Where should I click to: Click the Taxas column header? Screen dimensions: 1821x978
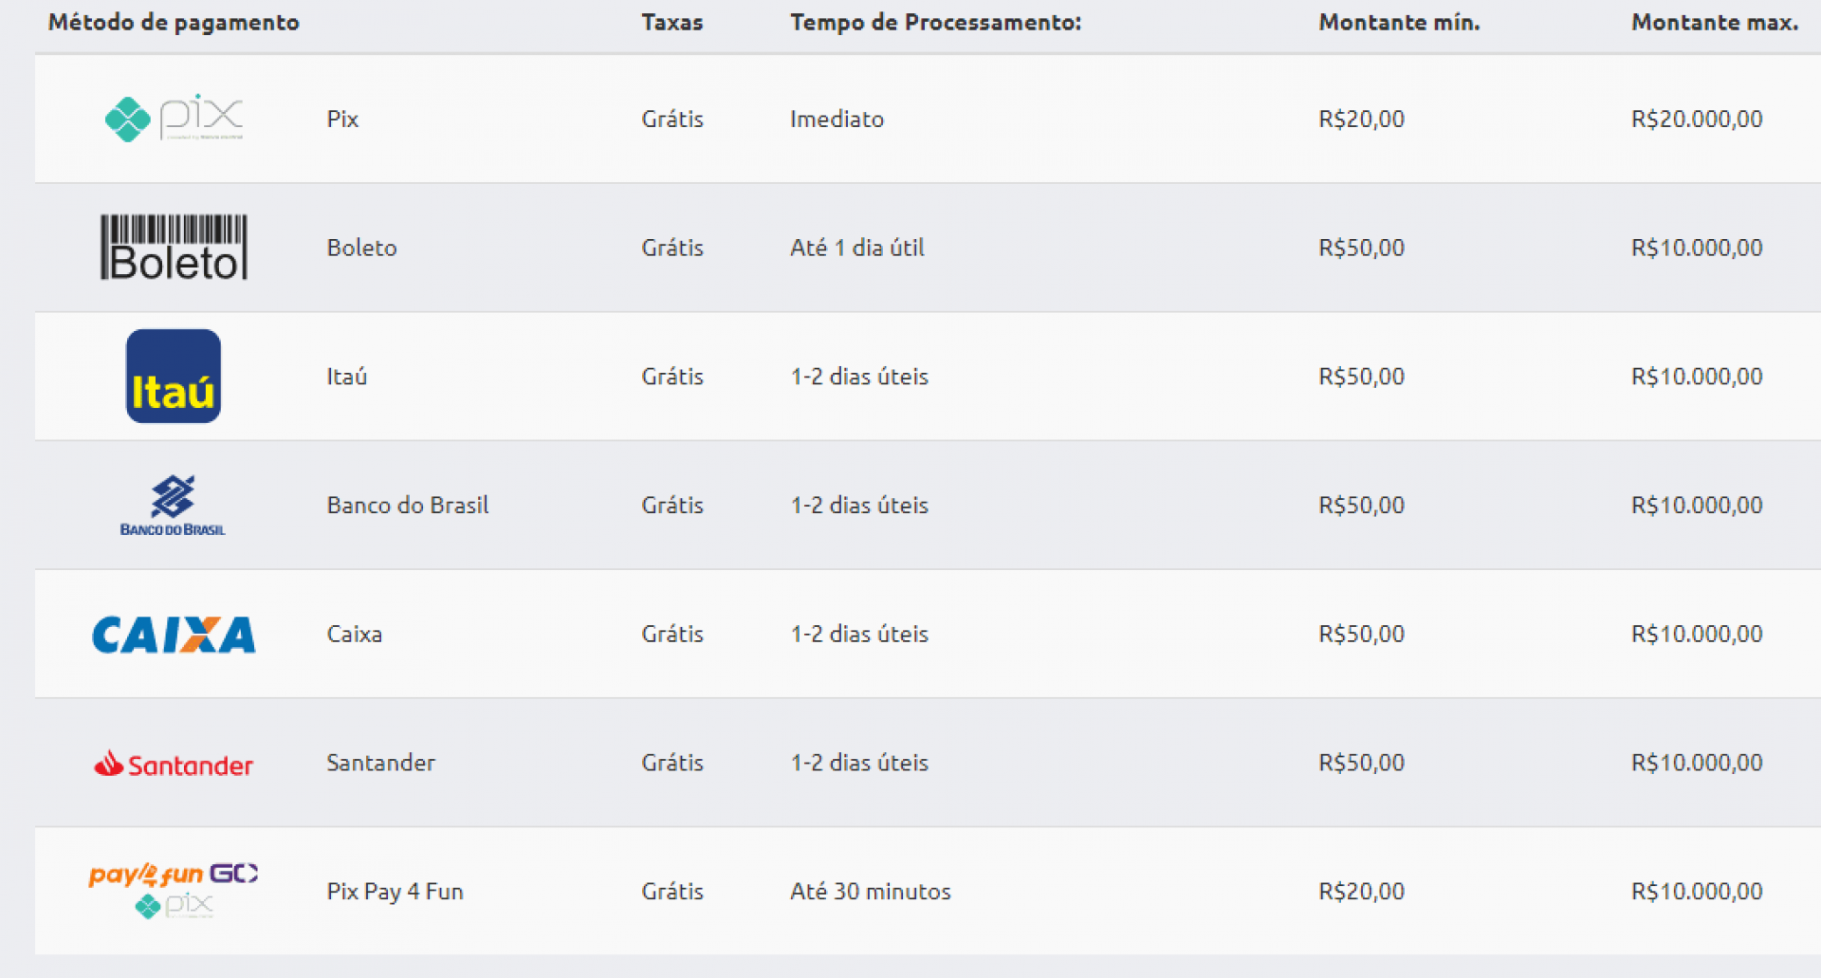click(x=671, y=23)
